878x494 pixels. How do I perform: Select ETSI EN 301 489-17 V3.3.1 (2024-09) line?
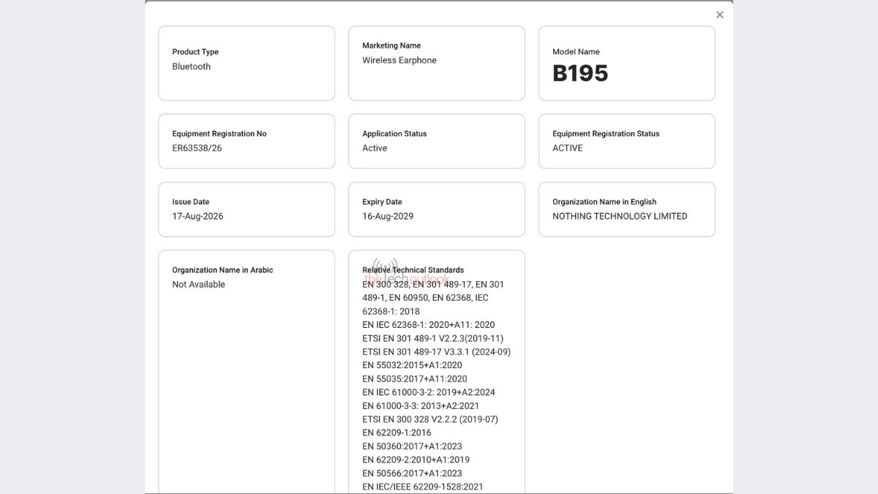click(x=436, y=352)
